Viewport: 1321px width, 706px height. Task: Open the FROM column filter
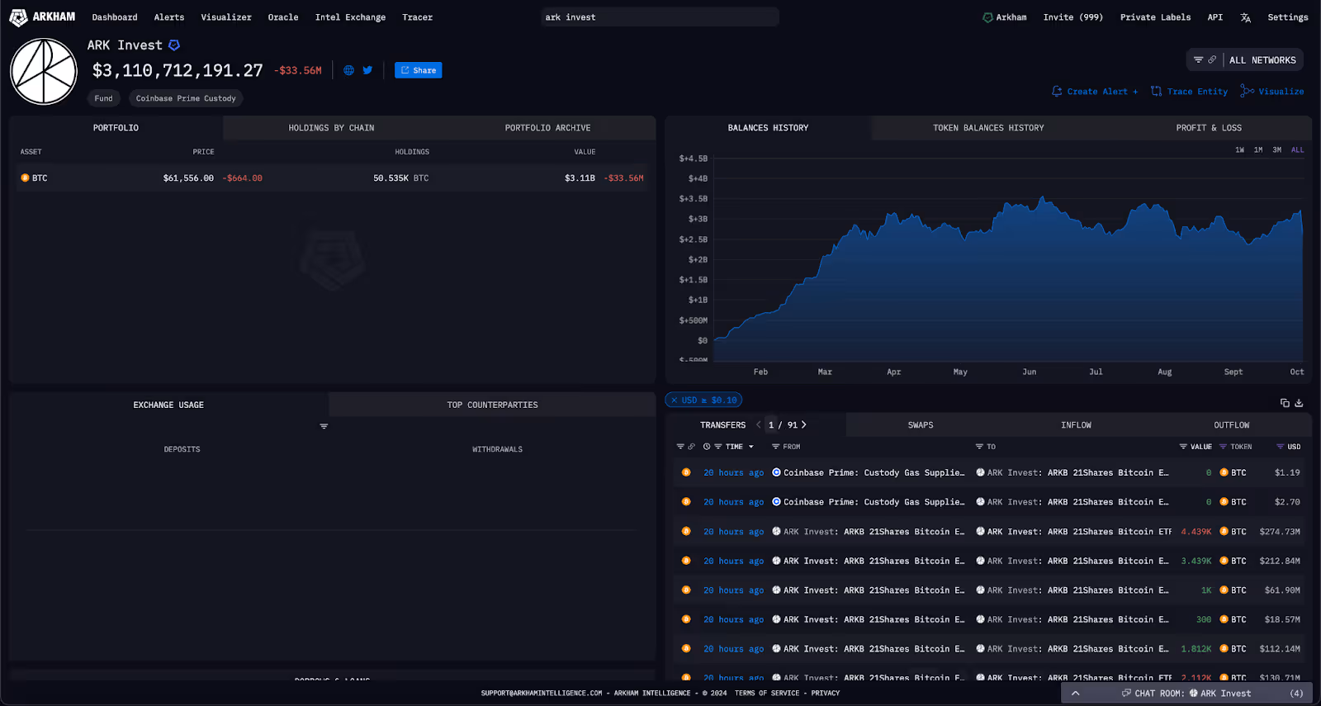point(776,447)
